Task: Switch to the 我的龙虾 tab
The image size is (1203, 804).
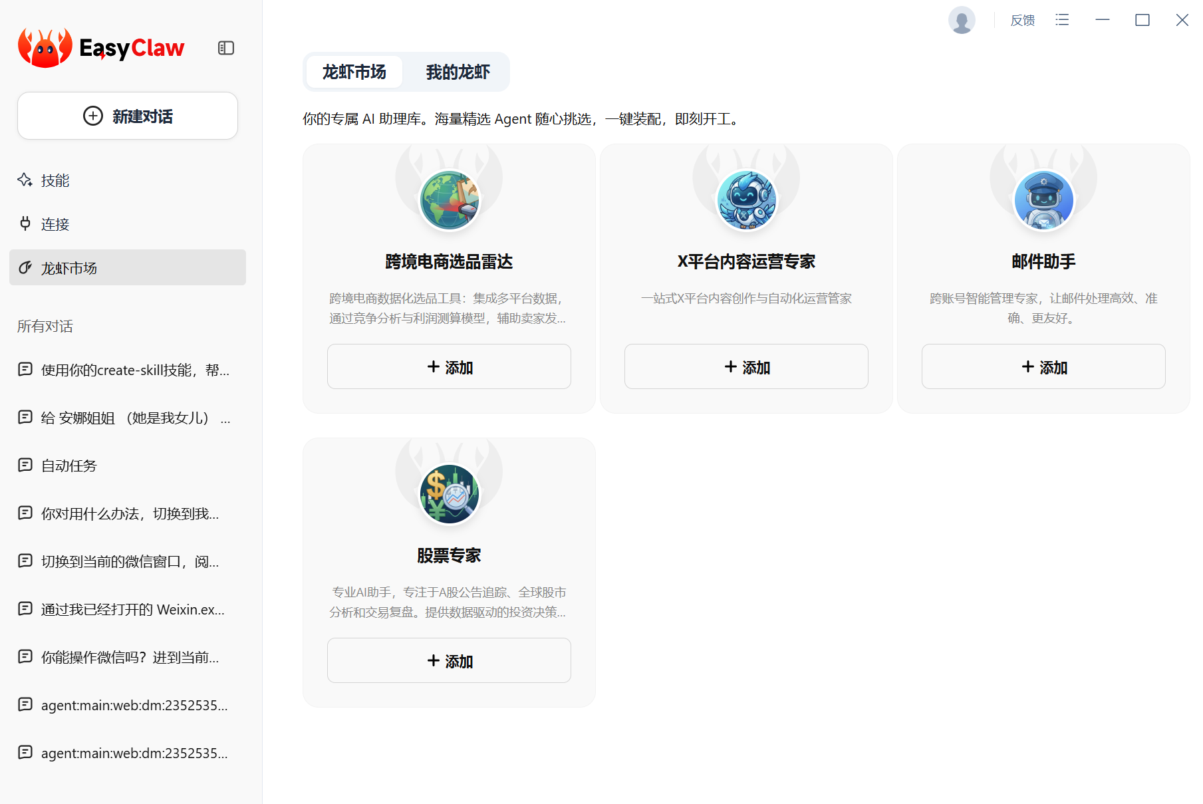Action: 458,72
